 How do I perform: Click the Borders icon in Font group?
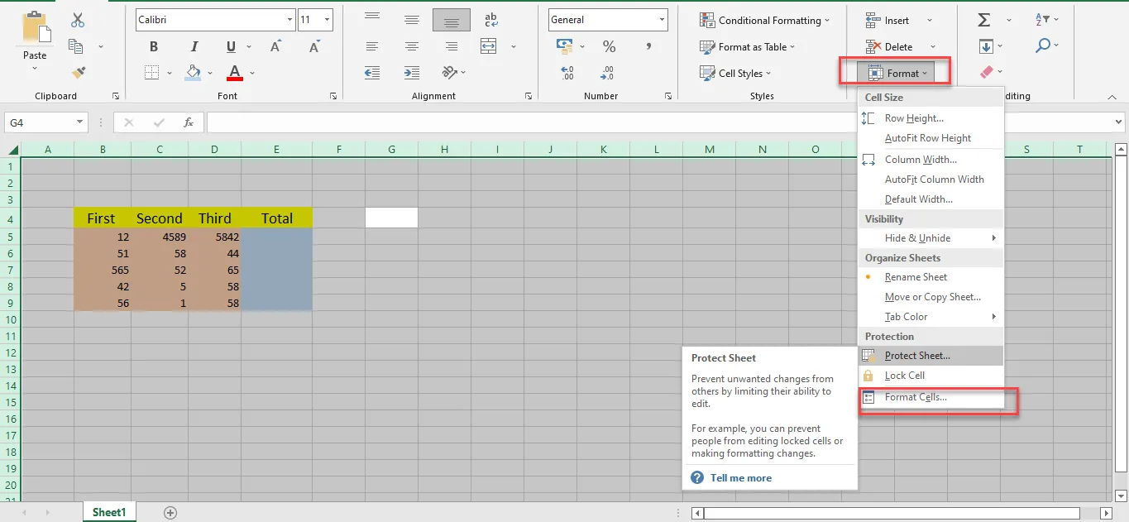point(152,73)
